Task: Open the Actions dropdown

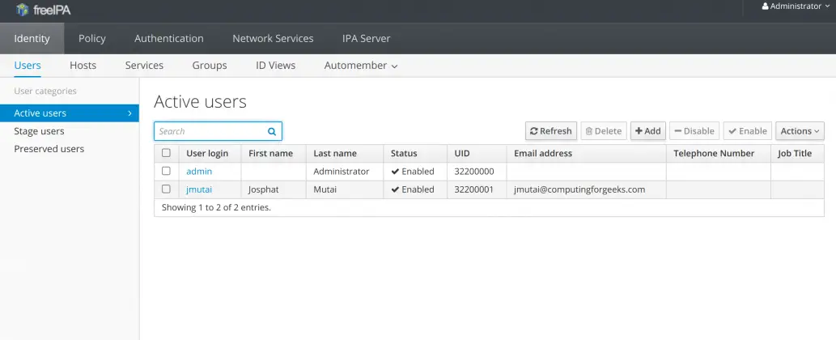Action: [x=800, y=131]
